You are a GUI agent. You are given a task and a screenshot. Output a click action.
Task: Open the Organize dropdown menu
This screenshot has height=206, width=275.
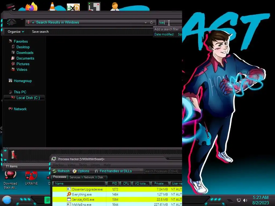click(16, 32)
